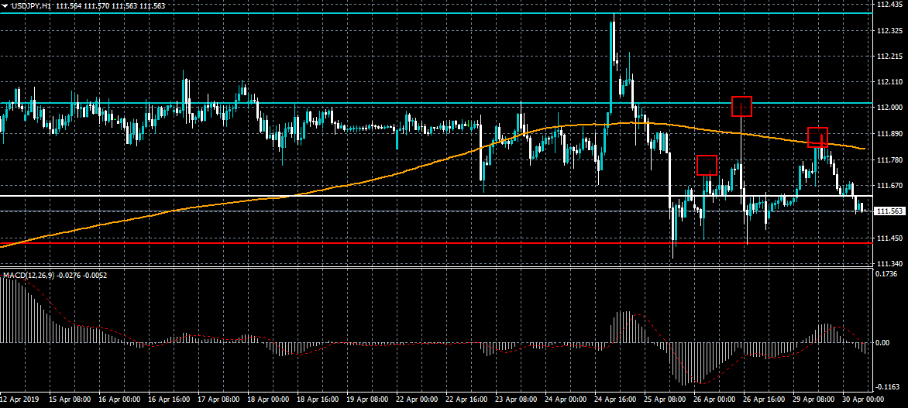Click the 12 Apr 2019 date label

pos(18,399)
